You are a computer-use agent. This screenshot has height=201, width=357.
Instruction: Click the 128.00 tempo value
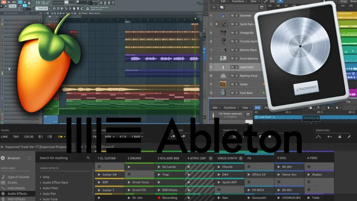[28, 136]
